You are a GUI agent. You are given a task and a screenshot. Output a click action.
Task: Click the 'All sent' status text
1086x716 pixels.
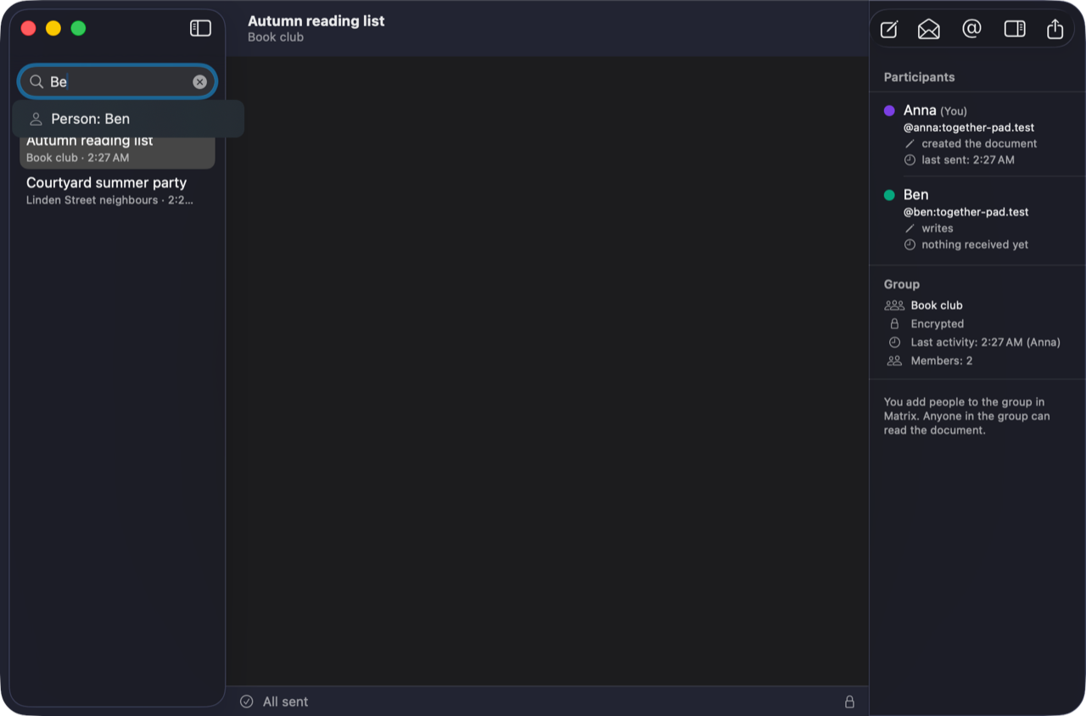click(286, 702)
